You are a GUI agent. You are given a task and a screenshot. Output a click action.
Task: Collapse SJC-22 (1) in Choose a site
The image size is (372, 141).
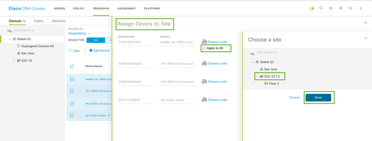257,76
